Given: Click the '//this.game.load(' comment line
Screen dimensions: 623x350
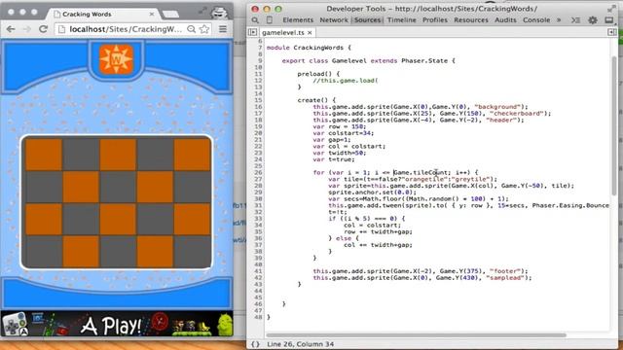Looking at the screenshot, I should [346, 80].
